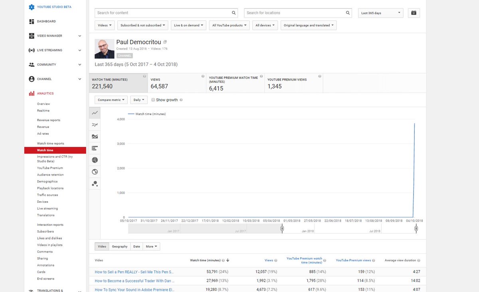This screenshot has width=479, height=292.
Task: Click the help icon on the Views metric card
Action: 203,76
